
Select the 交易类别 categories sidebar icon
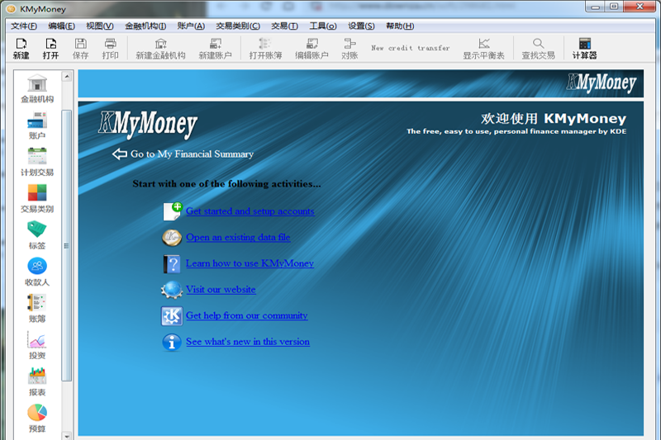click(37, 197)
